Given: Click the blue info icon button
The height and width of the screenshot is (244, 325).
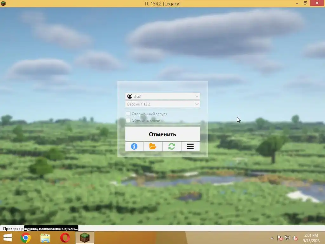Looking at the screenshot, I should click(x=134, y=146).
